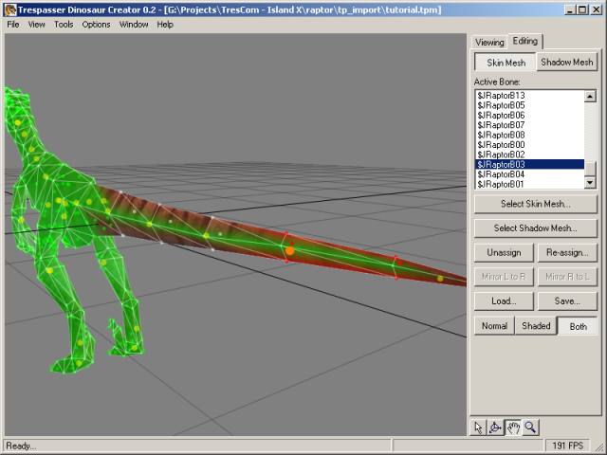607x455 pixels.
Task: Activate the rotate view tool
Action: [495, 428]
